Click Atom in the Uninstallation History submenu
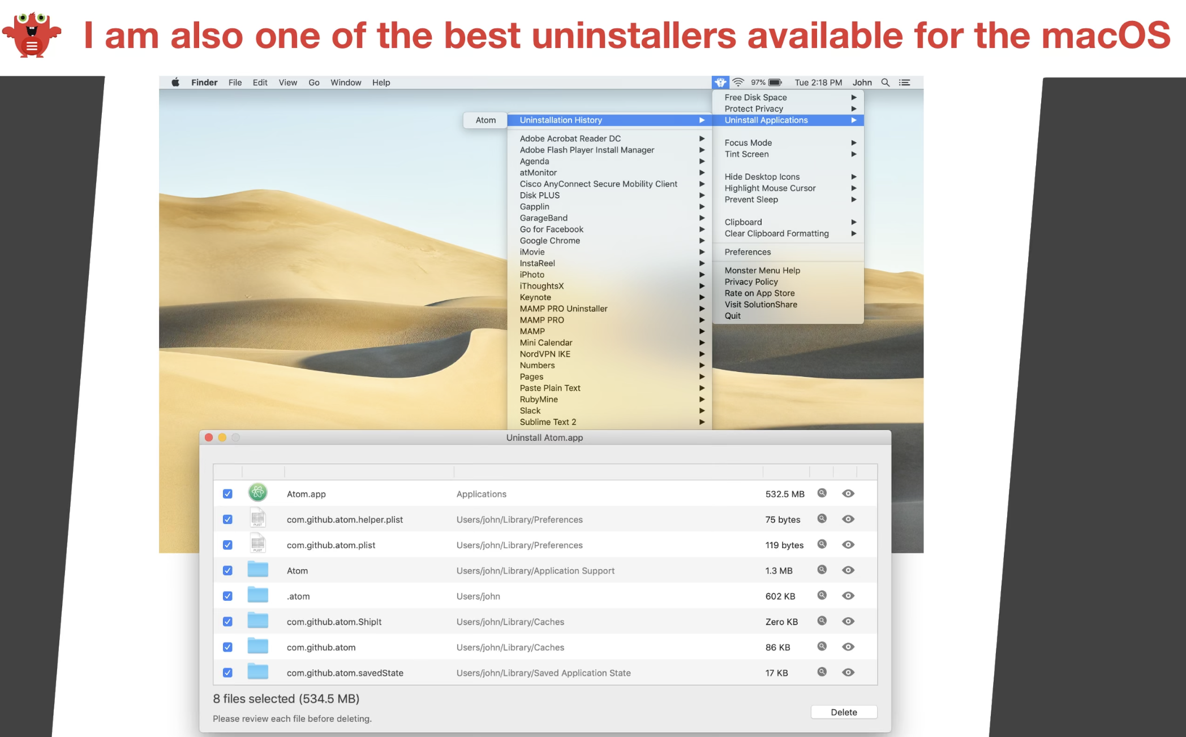 point(485,120)
